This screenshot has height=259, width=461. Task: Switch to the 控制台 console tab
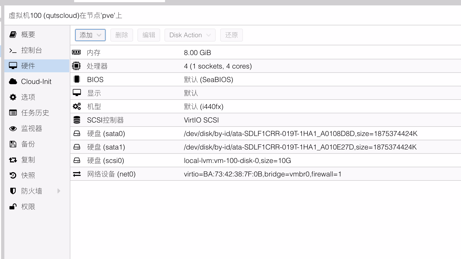point(31,50)
